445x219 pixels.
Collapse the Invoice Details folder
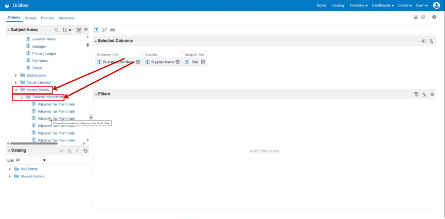tap(16, 90)
